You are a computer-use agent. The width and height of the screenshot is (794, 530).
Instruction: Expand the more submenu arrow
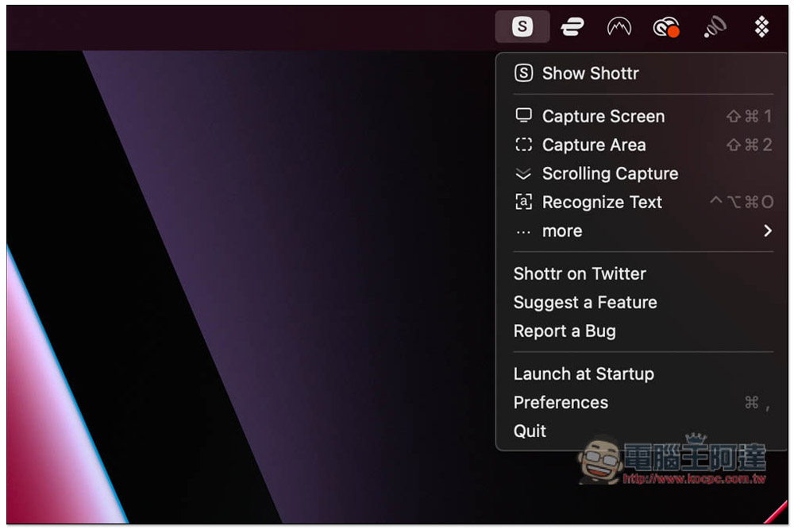coord(768,230)
